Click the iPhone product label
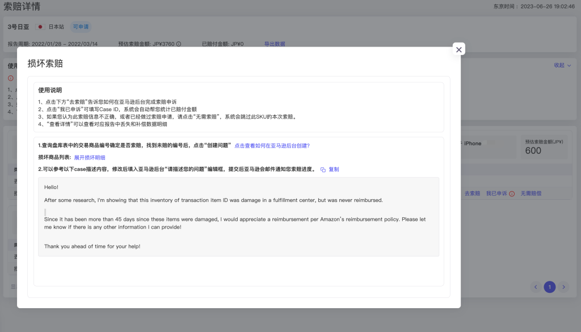 point(473,144)
